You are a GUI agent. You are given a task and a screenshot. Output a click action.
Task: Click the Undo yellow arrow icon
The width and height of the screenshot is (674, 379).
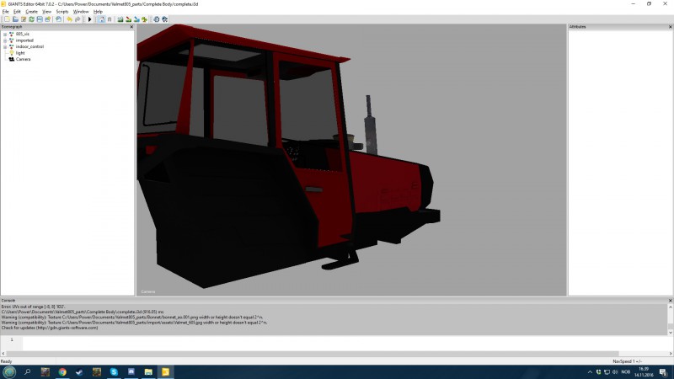coord(69,19)
